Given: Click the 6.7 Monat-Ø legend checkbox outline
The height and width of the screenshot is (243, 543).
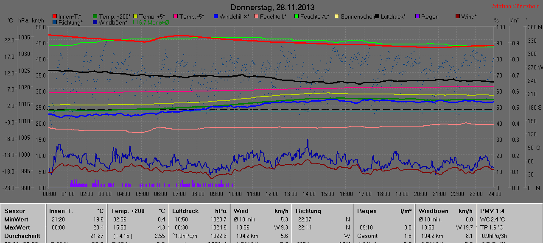Looking at the screenshot, I should pos(136,22).
